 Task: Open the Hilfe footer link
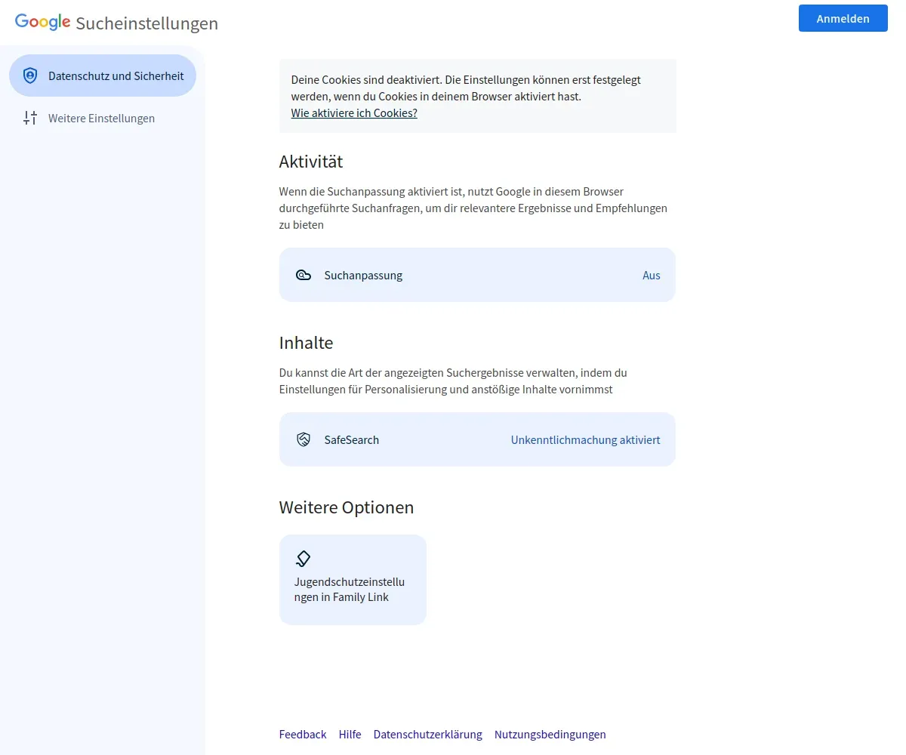click(350, 734)
